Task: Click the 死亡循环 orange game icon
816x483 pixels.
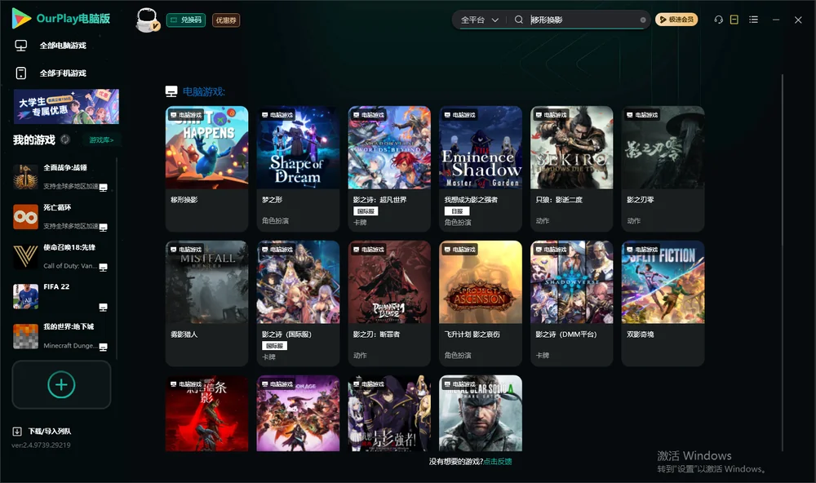Action: (x=25, y=216)
